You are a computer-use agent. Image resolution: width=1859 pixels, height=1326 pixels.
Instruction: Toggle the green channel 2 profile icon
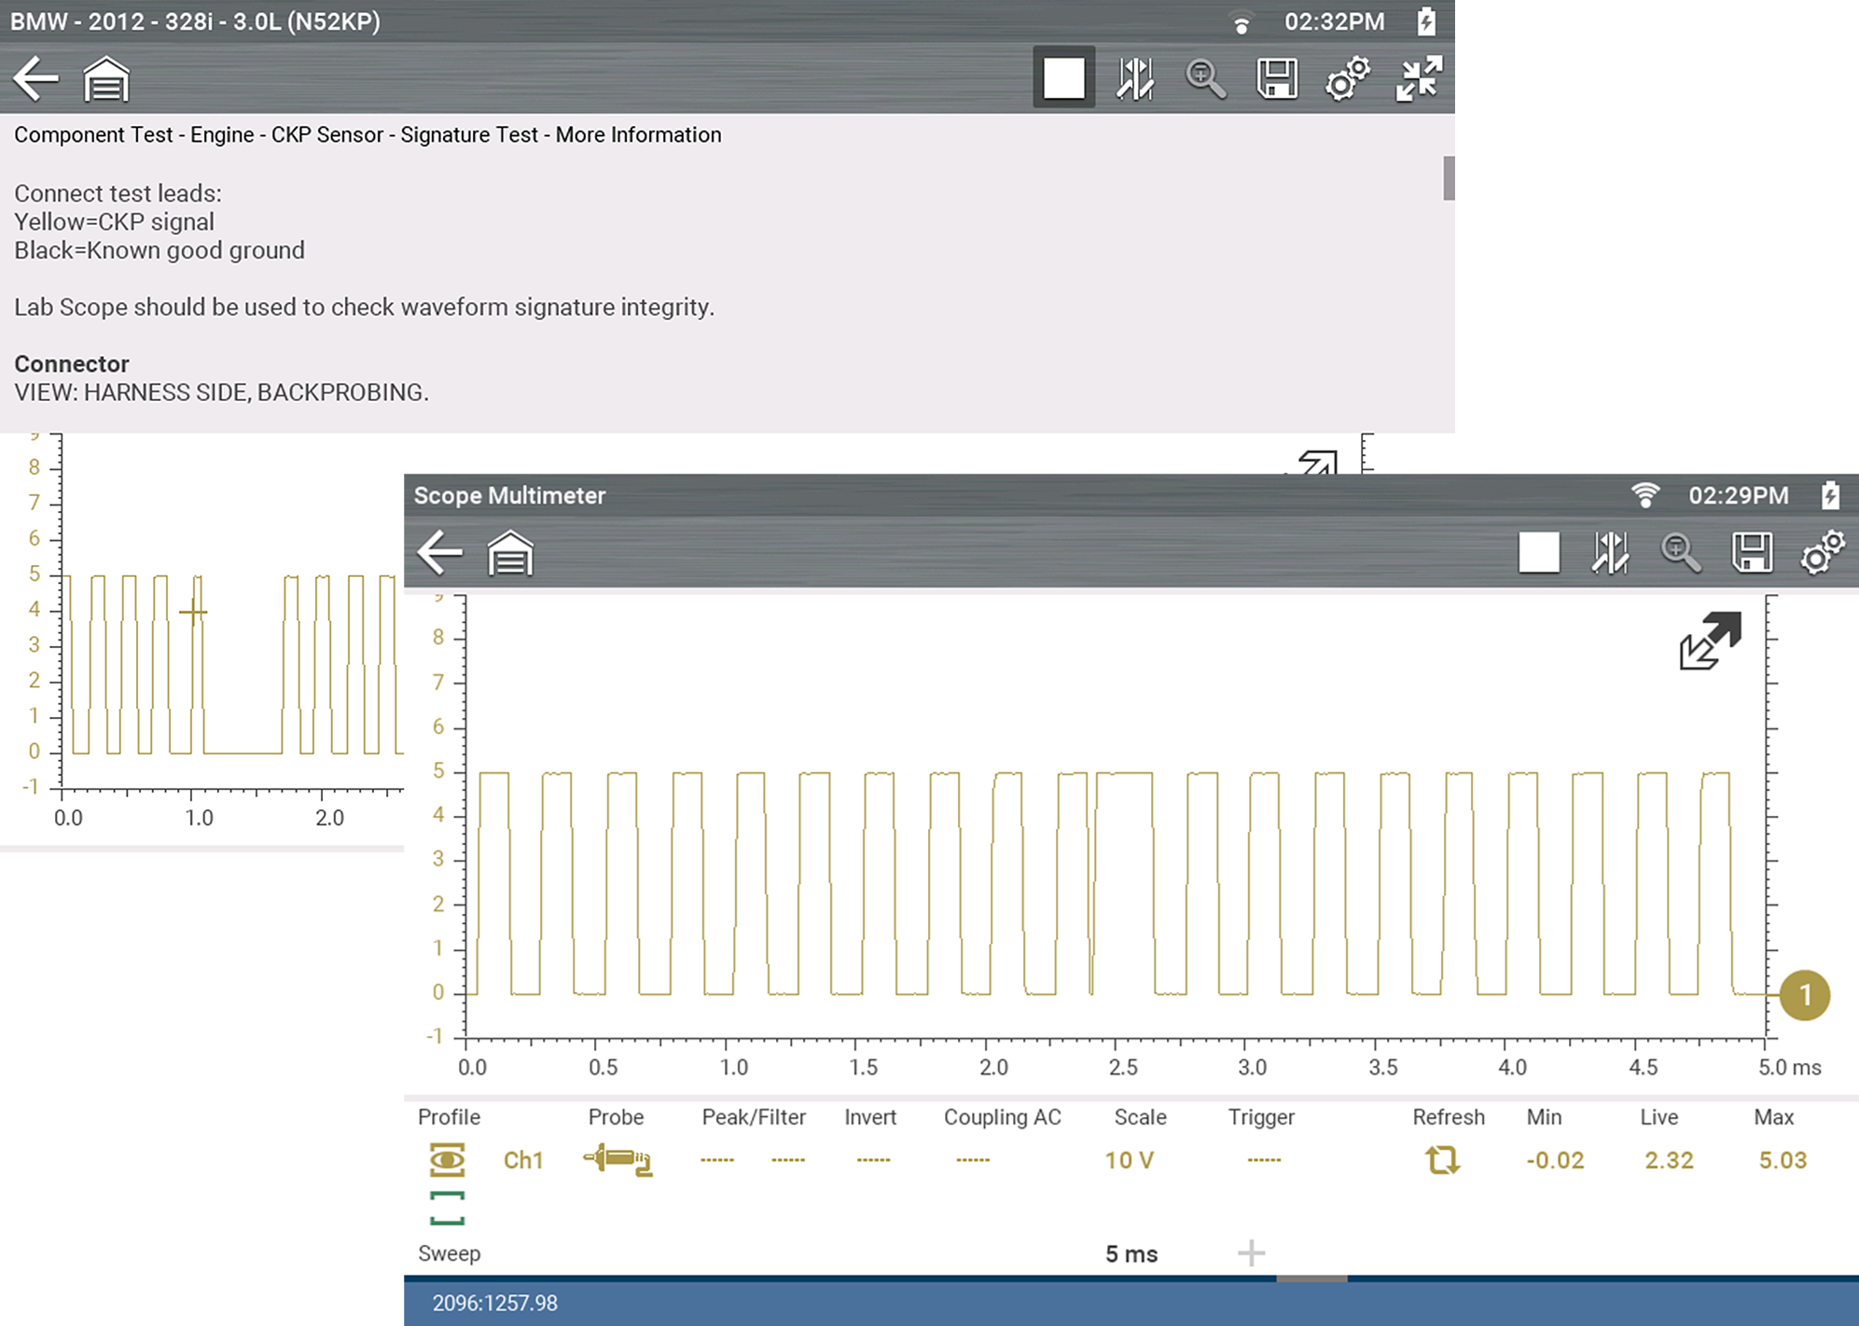(448, 1208)
